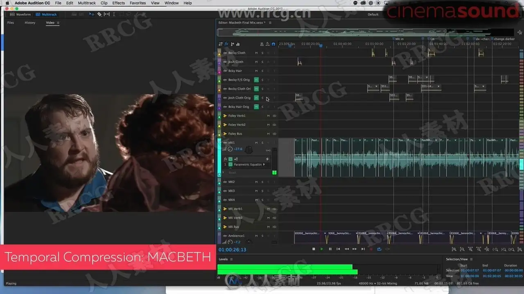Adjust the Ambience1 volume knob
This screenshot has width=524, height=294.
pos(230,242)
